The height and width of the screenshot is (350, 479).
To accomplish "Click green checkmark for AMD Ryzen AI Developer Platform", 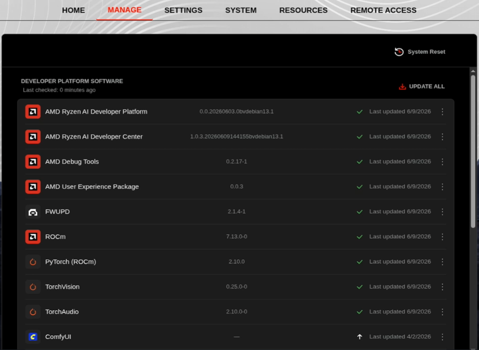I will point(360,112).
